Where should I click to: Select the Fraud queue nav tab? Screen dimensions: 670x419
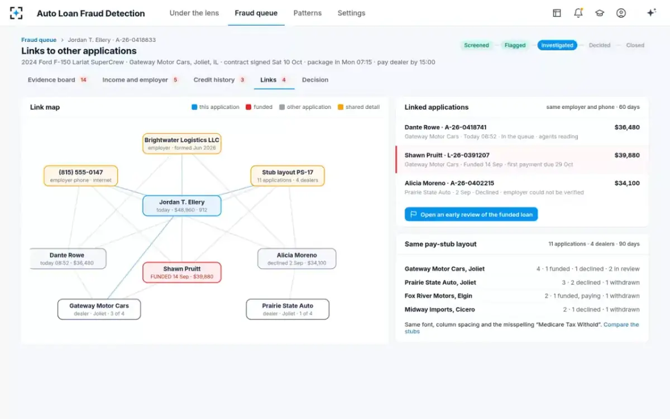point(256,13)
